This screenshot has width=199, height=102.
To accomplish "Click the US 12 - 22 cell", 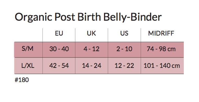I will pos(124,66).
